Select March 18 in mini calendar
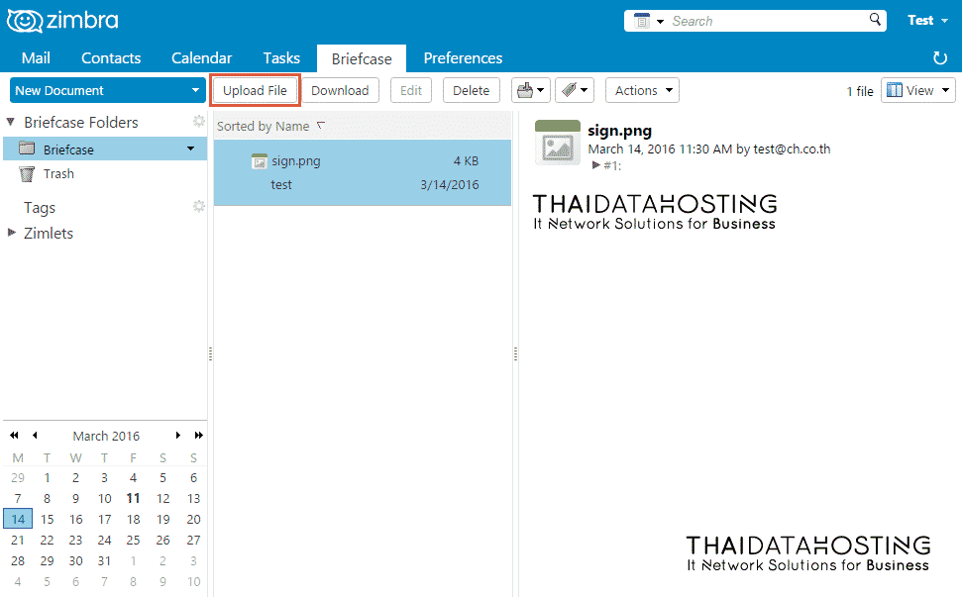962x597 pixels. pyautogui.click(x=133, y=519)
